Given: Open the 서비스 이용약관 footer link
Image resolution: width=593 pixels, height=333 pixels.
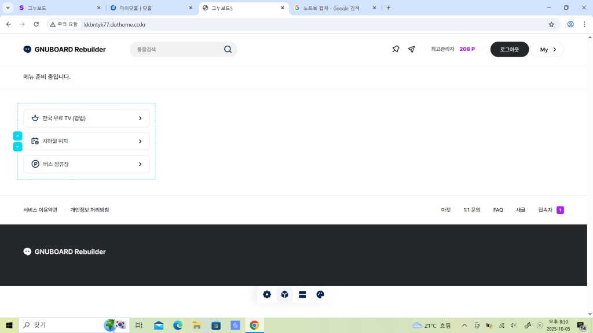Looking at the screenshot, I should click(x=41, y=210).
